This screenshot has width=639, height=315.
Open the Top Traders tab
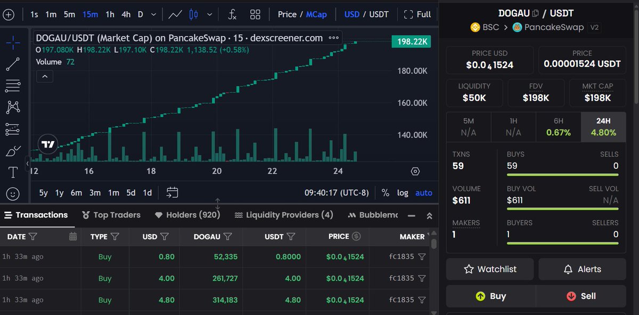tap(111, 215)
